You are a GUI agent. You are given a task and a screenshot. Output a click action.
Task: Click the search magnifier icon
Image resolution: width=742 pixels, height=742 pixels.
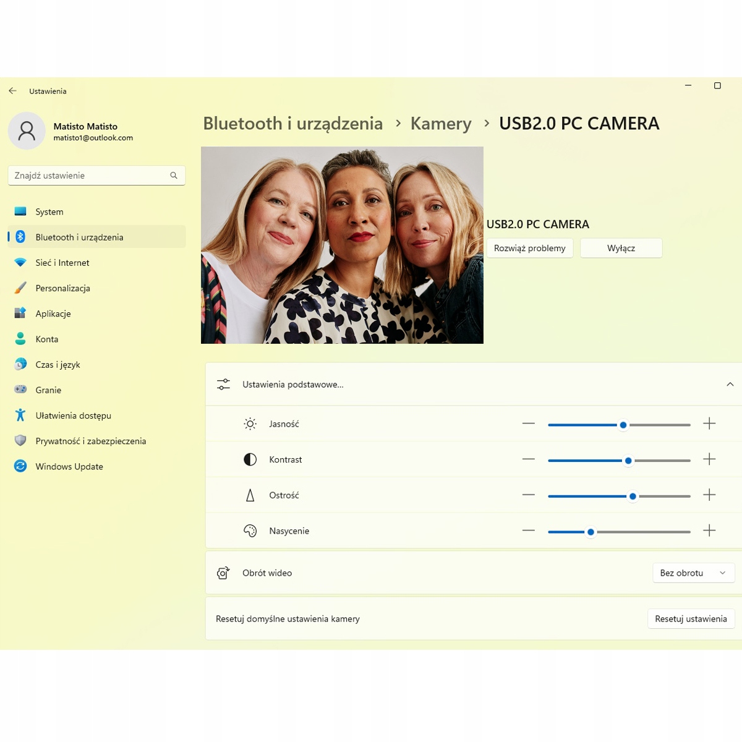point(174,176)
